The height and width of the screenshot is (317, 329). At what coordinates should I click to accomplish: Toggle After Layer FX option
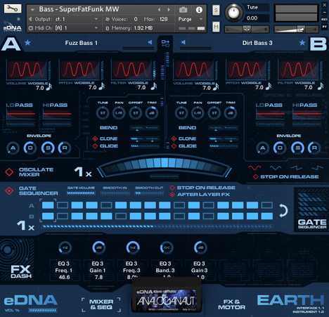[x=172, y=195]
